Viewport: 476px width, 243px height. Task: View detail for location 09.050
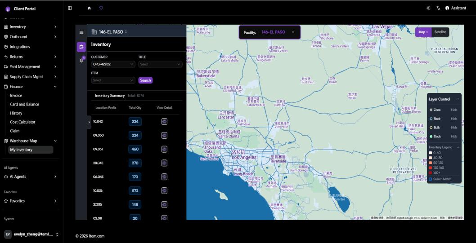pos(164,136)
